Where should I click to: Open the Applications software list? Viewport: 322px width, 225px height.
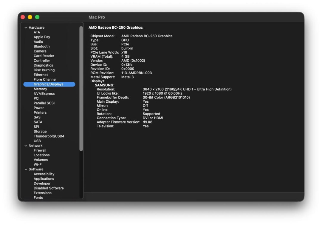[44, 179]
